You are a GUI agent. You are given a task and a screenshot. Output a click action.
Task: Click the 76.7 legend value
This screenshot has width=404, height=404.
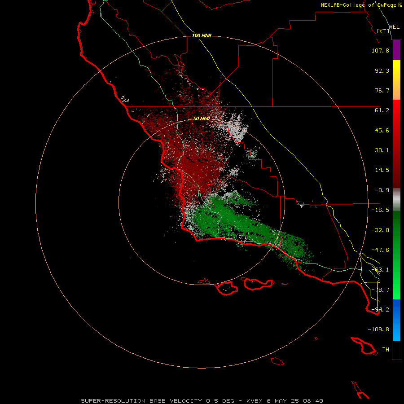pos(382,90)
